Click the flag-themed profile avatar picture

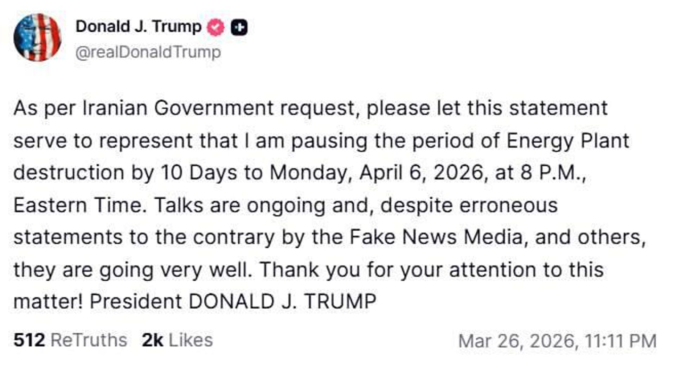(37, 38)
